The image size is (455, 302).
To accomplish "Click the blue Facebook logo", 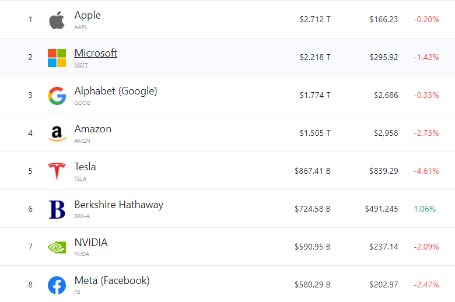I will 57,285.
